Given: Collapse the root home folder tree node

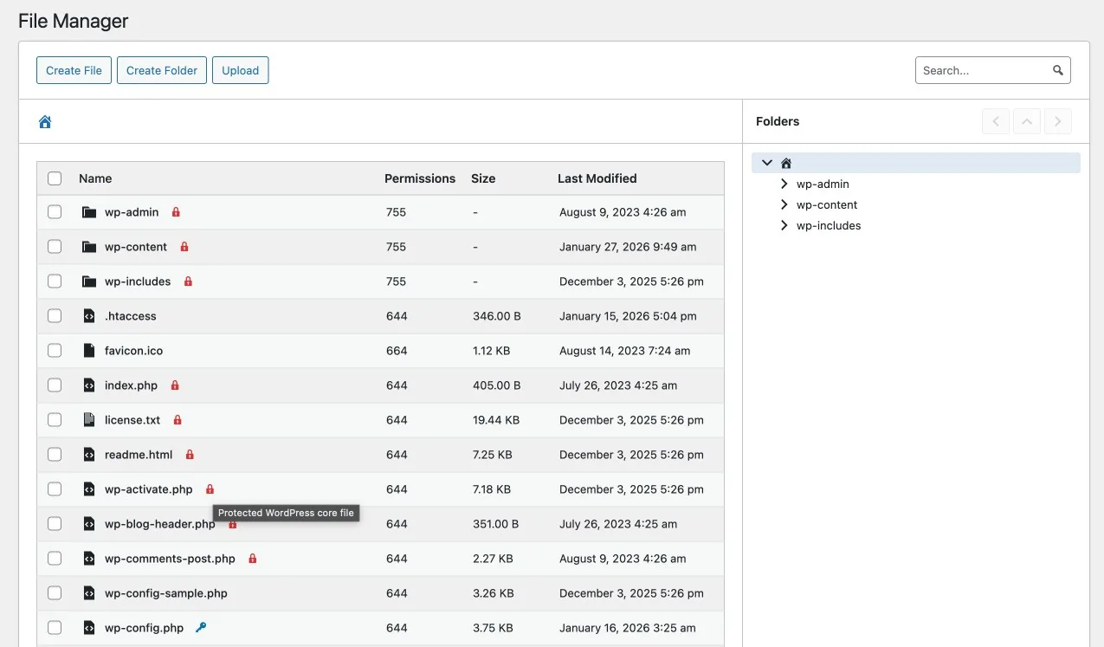Looking at the screenshot, I should pyautogui.click(x=767, y=163).
